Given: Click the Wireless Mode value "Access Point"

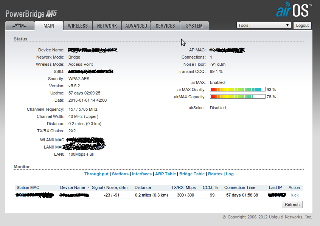Looking at the screenshot, I should pyautogui.click(x=81, y=65).
